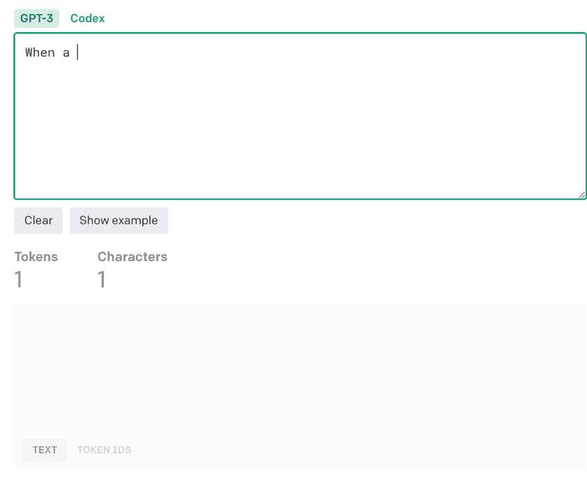Click the "1" under Characters
Image resolution: width=587 pixels, height=477 pixels.
coord(101,279)
